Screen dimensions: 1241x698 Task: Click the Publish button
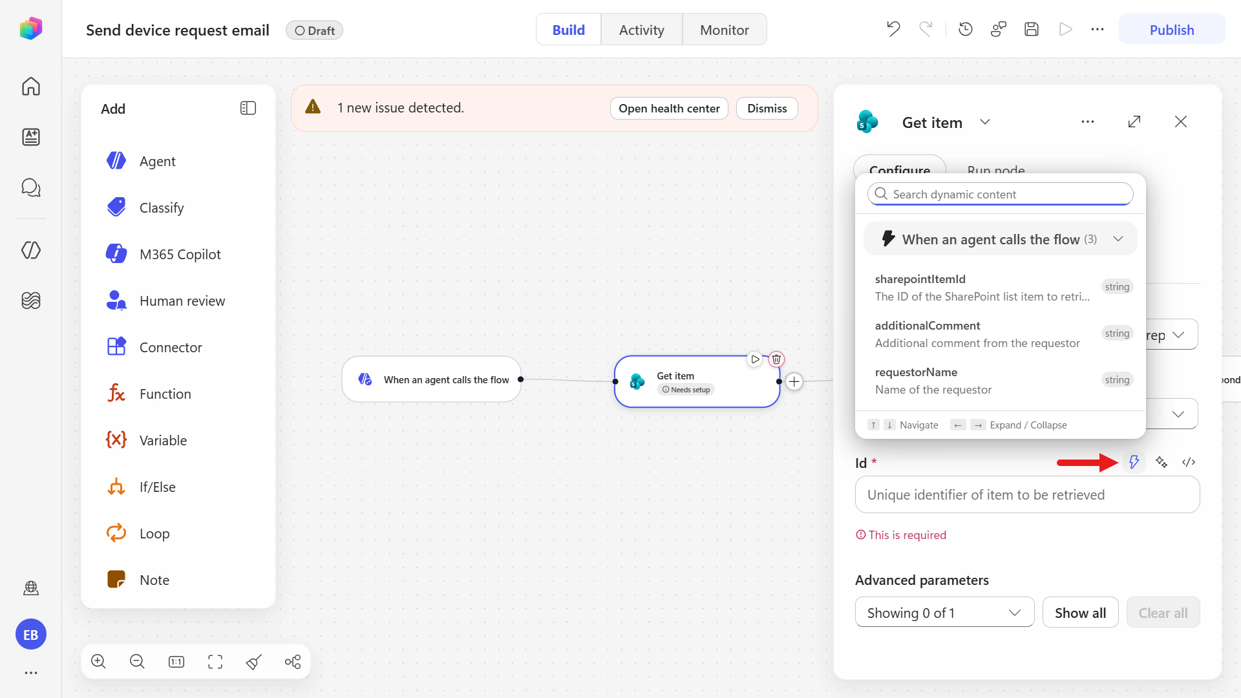(1171, 30)
